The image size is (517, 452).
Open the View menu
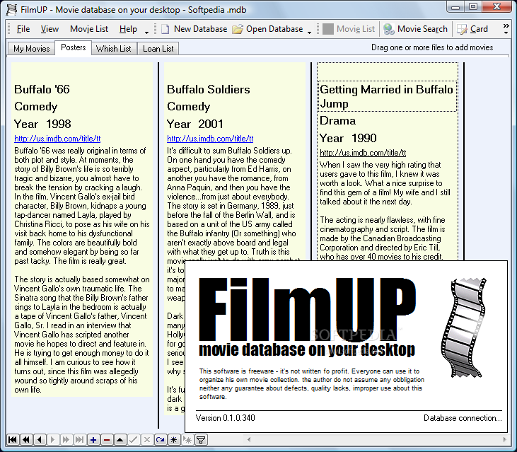pos(50,29)
